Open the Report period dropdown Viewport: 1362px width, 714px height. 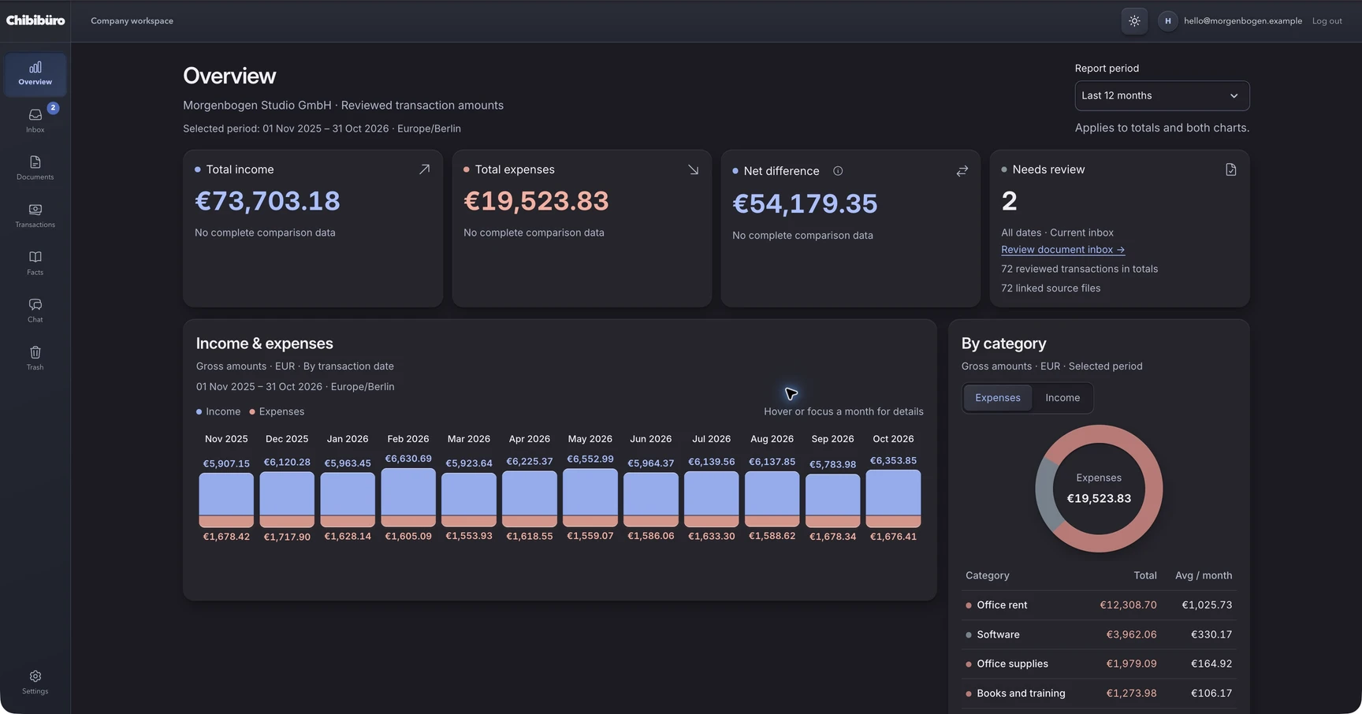(1162, 95)
